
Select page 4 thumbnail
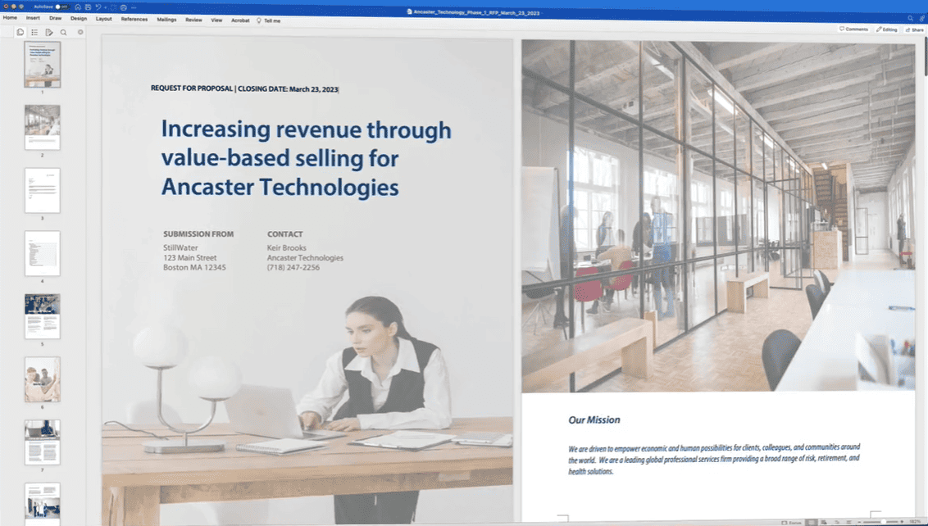click(x=42, y=253)
